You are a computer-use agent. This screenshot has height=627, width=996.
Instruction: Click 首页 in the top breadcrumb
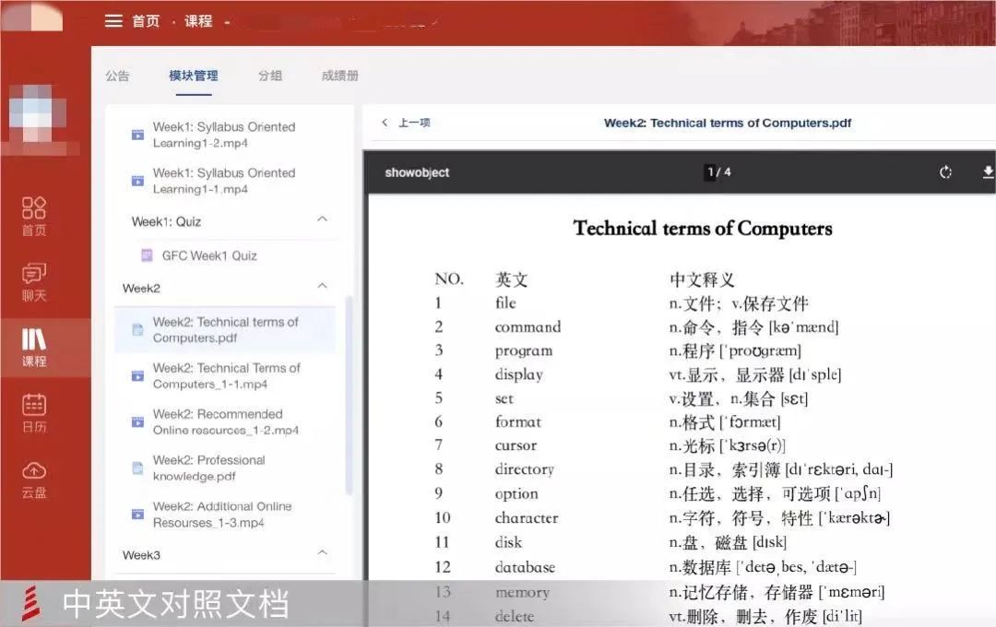click(x=146, y=21)
